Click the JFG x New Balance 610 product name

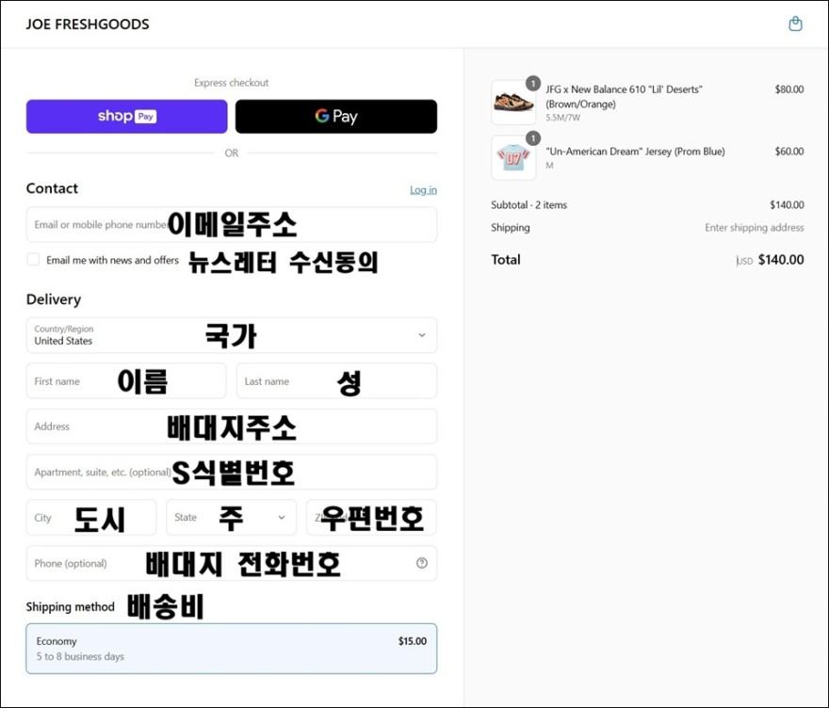pyautogui.click(x=624, y=97)
